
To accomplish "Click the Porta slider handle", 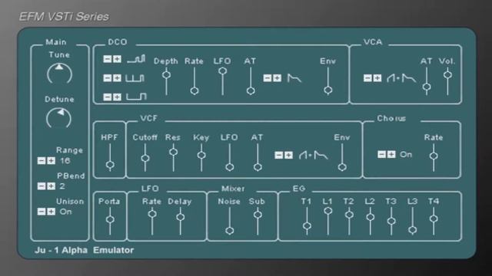I will point(110,219).
